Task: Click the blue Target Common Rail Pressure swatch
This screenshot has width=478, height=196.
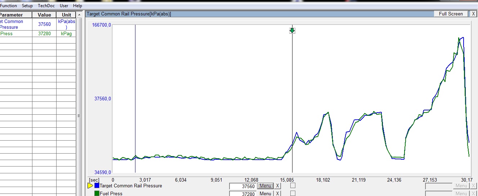Action: [x=97, y=186]
